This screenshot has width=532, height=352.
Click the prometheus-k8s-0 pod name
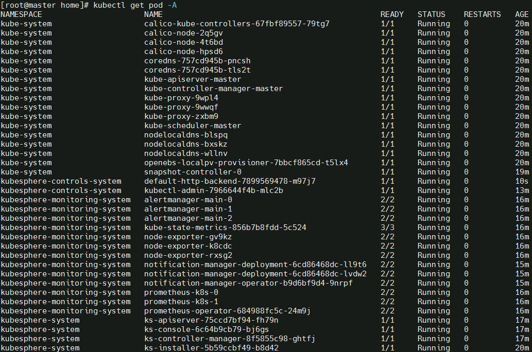(x=181, y=292)
